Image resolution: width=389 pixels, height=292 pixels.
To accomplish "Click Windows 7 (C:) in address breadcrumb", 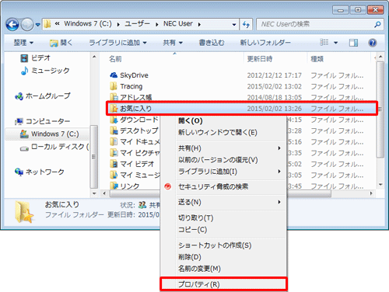I will 88,24.
